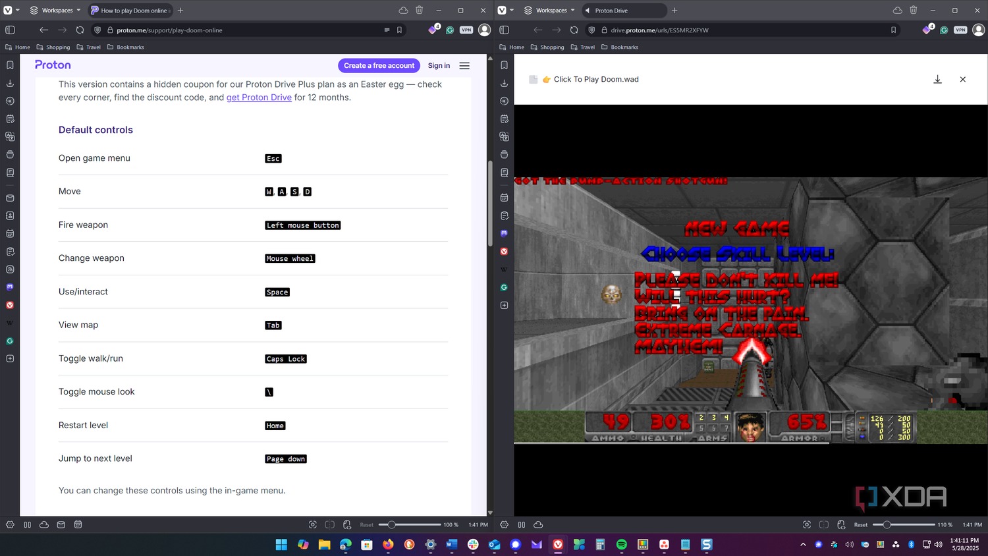Reload the Proton Drive page in right window
This screenshot has height=556, width=988.
point(574,30)
